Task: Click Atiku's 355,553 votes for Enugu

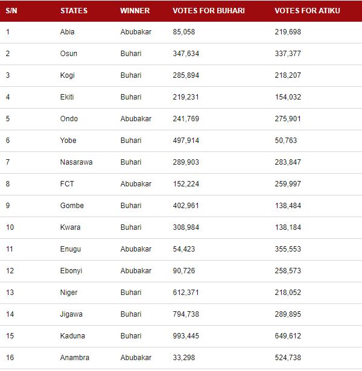Action: click(x=288, y=249)
